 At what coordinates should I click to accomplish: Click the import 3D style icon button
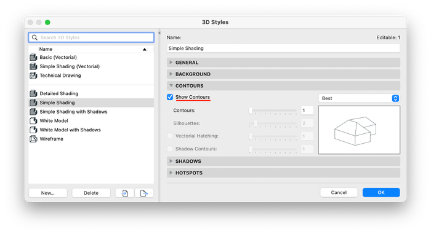pos(125,193)
